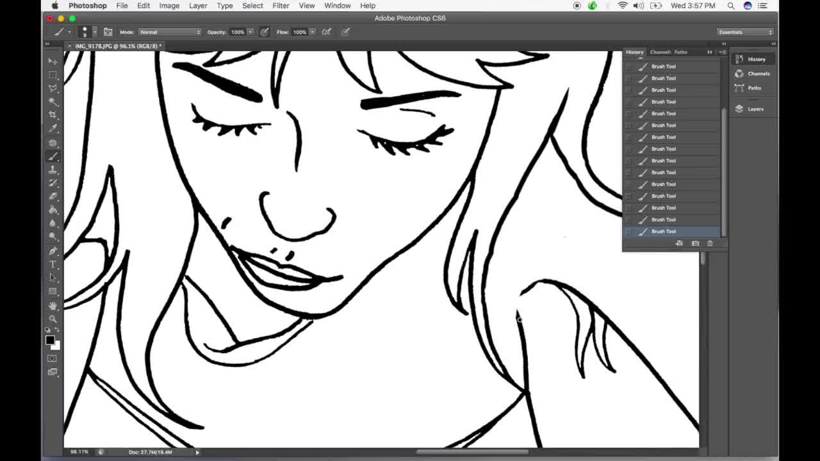Open the Essentials workspace dropdown

pos(745,32)
